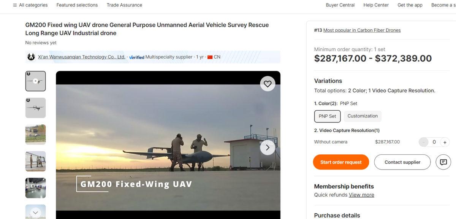Click the Xi'an Wanwusanqian supplier logo

click(30, 56)
